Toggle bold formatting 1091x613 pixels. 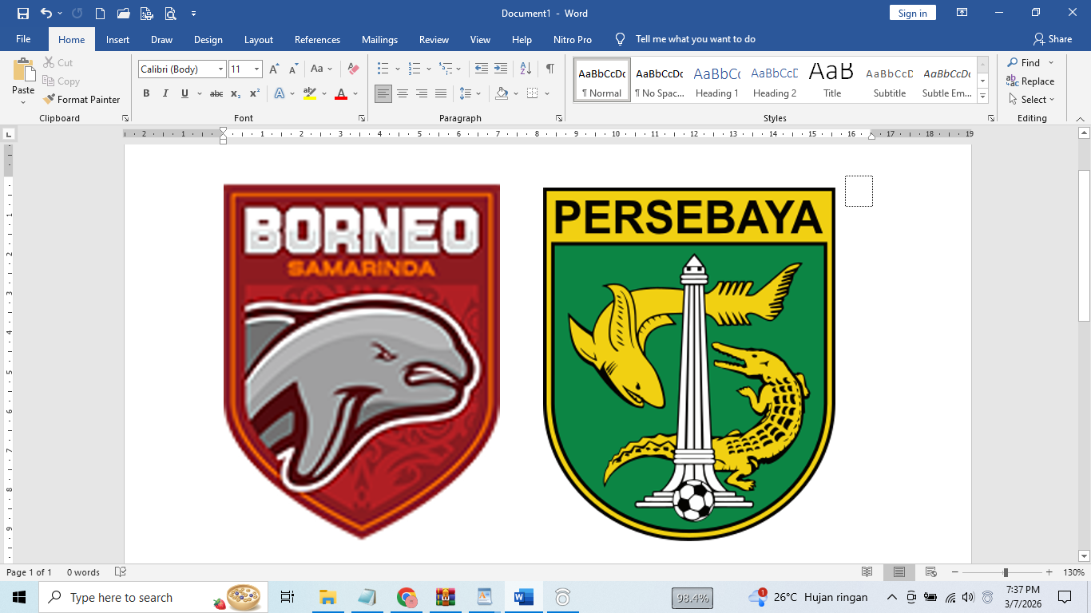(x=146, y=93)
